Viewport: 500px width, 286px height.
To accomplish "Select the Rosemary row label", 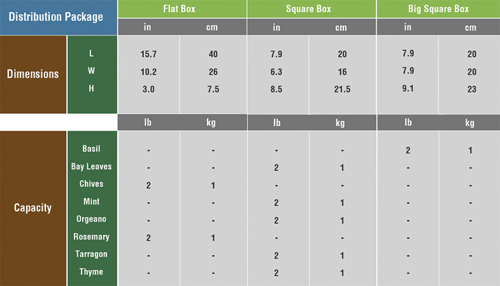I will coord(92,237).
